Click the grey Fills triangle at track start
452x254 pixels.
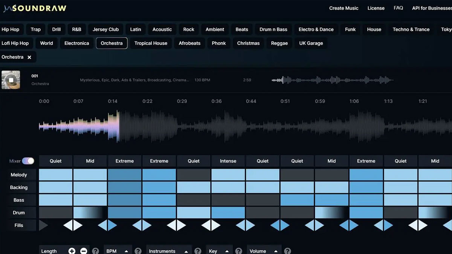point(43,225)
